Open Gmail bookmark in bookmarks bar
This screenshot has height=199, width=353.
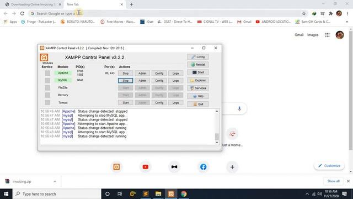point(244,22)
